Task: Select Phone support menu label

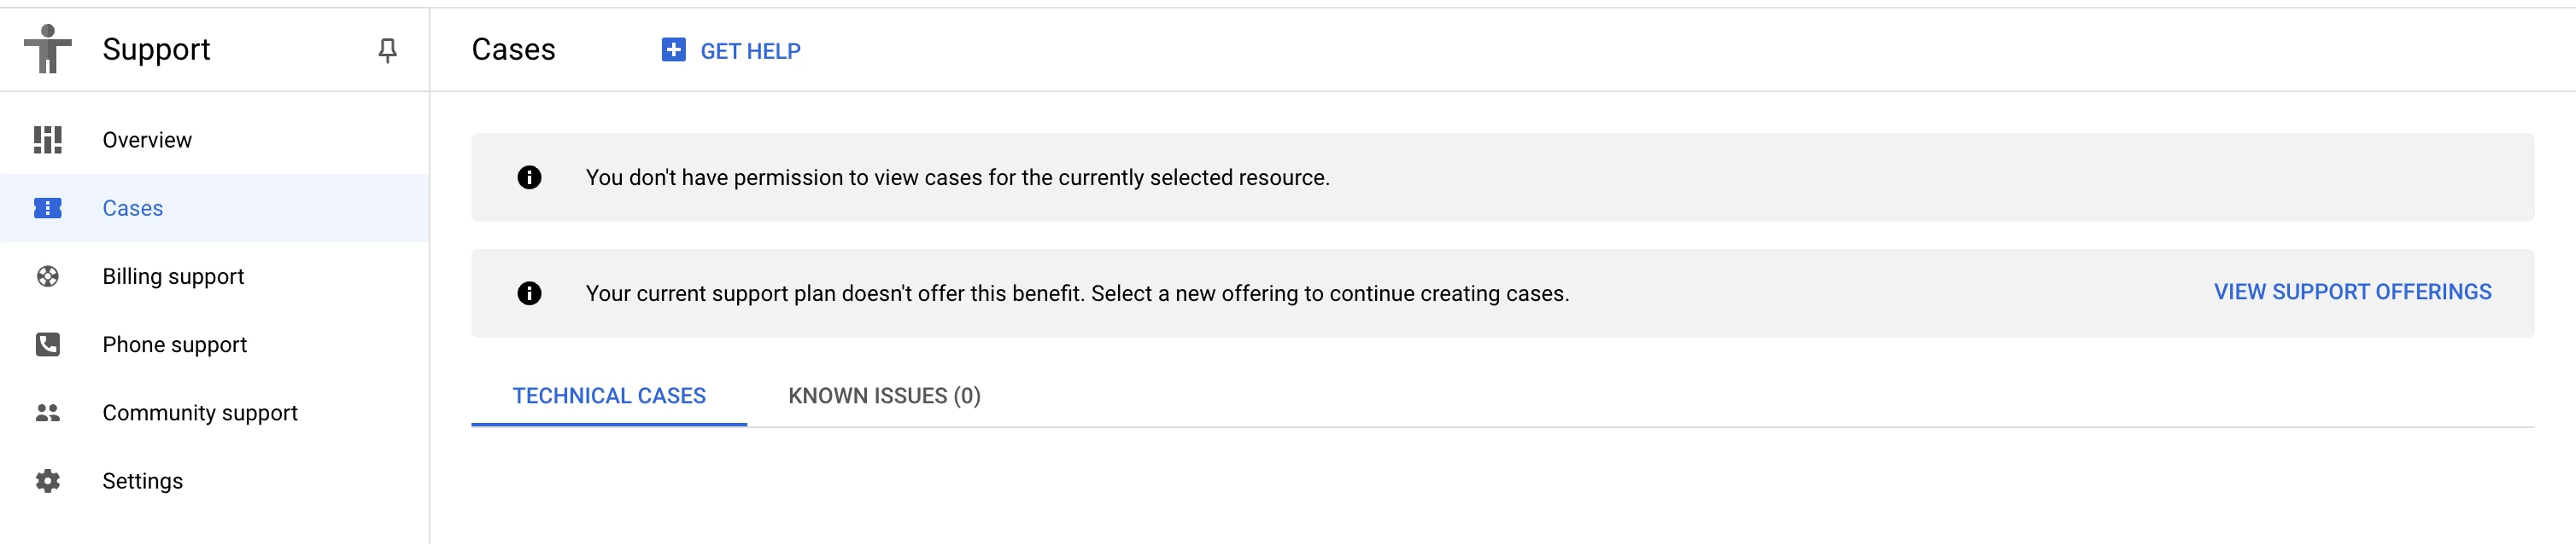Action: pos(174,345)
